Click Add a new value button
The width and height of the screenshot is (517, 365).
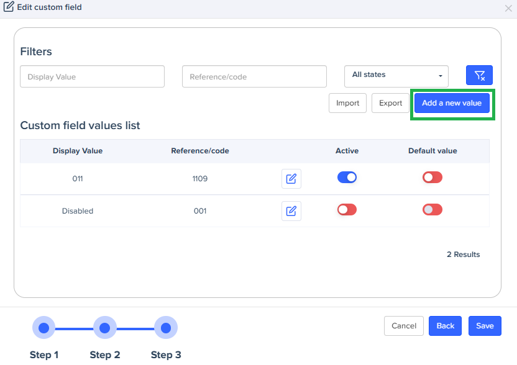[452, 103]
